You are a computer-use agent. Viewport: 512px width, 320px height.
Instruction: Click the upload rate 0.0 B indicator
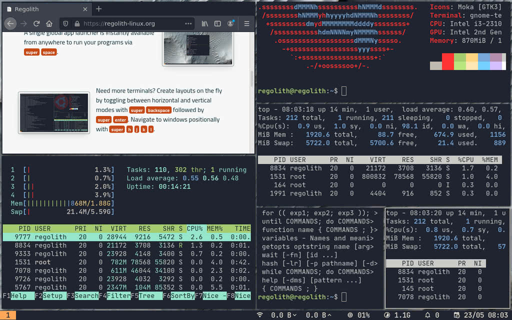pos(318,315)
